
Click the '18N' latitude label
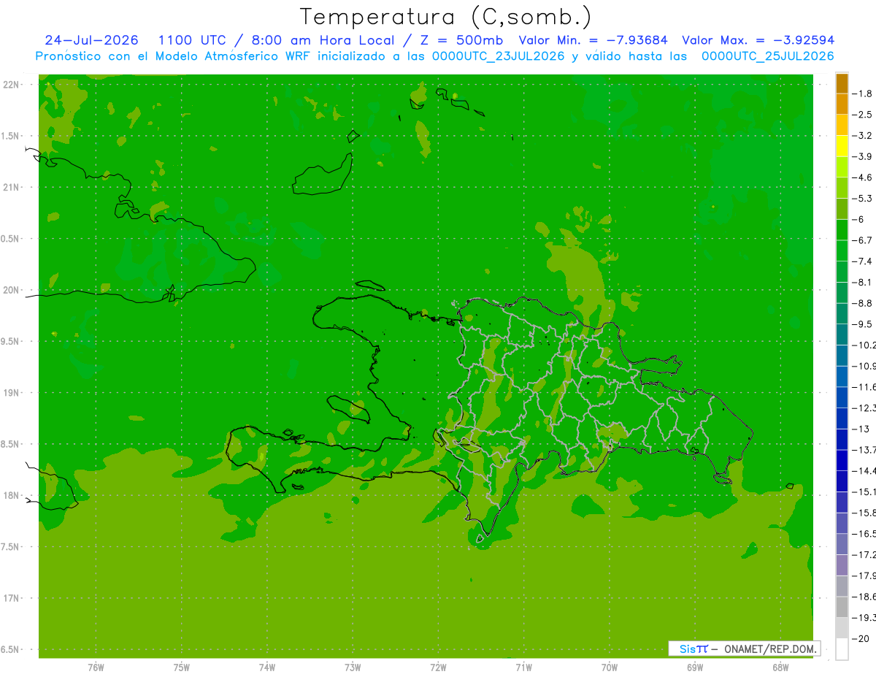pos(11,496)
